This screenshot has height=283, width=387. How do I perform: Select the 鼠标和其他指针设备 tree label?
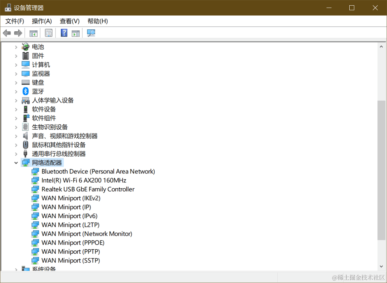(x=58, y=145)
